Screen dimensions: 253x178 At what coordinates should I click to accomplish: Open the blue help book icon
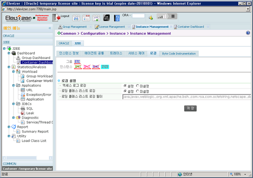(117, 18)
